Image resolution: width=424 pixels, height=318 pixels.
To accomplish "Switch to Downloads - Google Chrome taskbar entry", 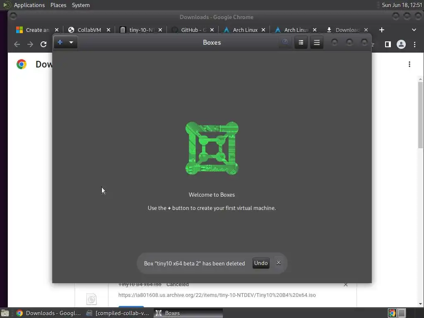I will tap(49, 313).
